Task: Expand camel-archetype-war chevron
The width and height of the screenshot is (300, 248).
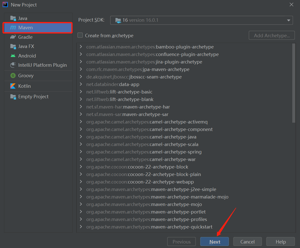Action: coord(81,159)
